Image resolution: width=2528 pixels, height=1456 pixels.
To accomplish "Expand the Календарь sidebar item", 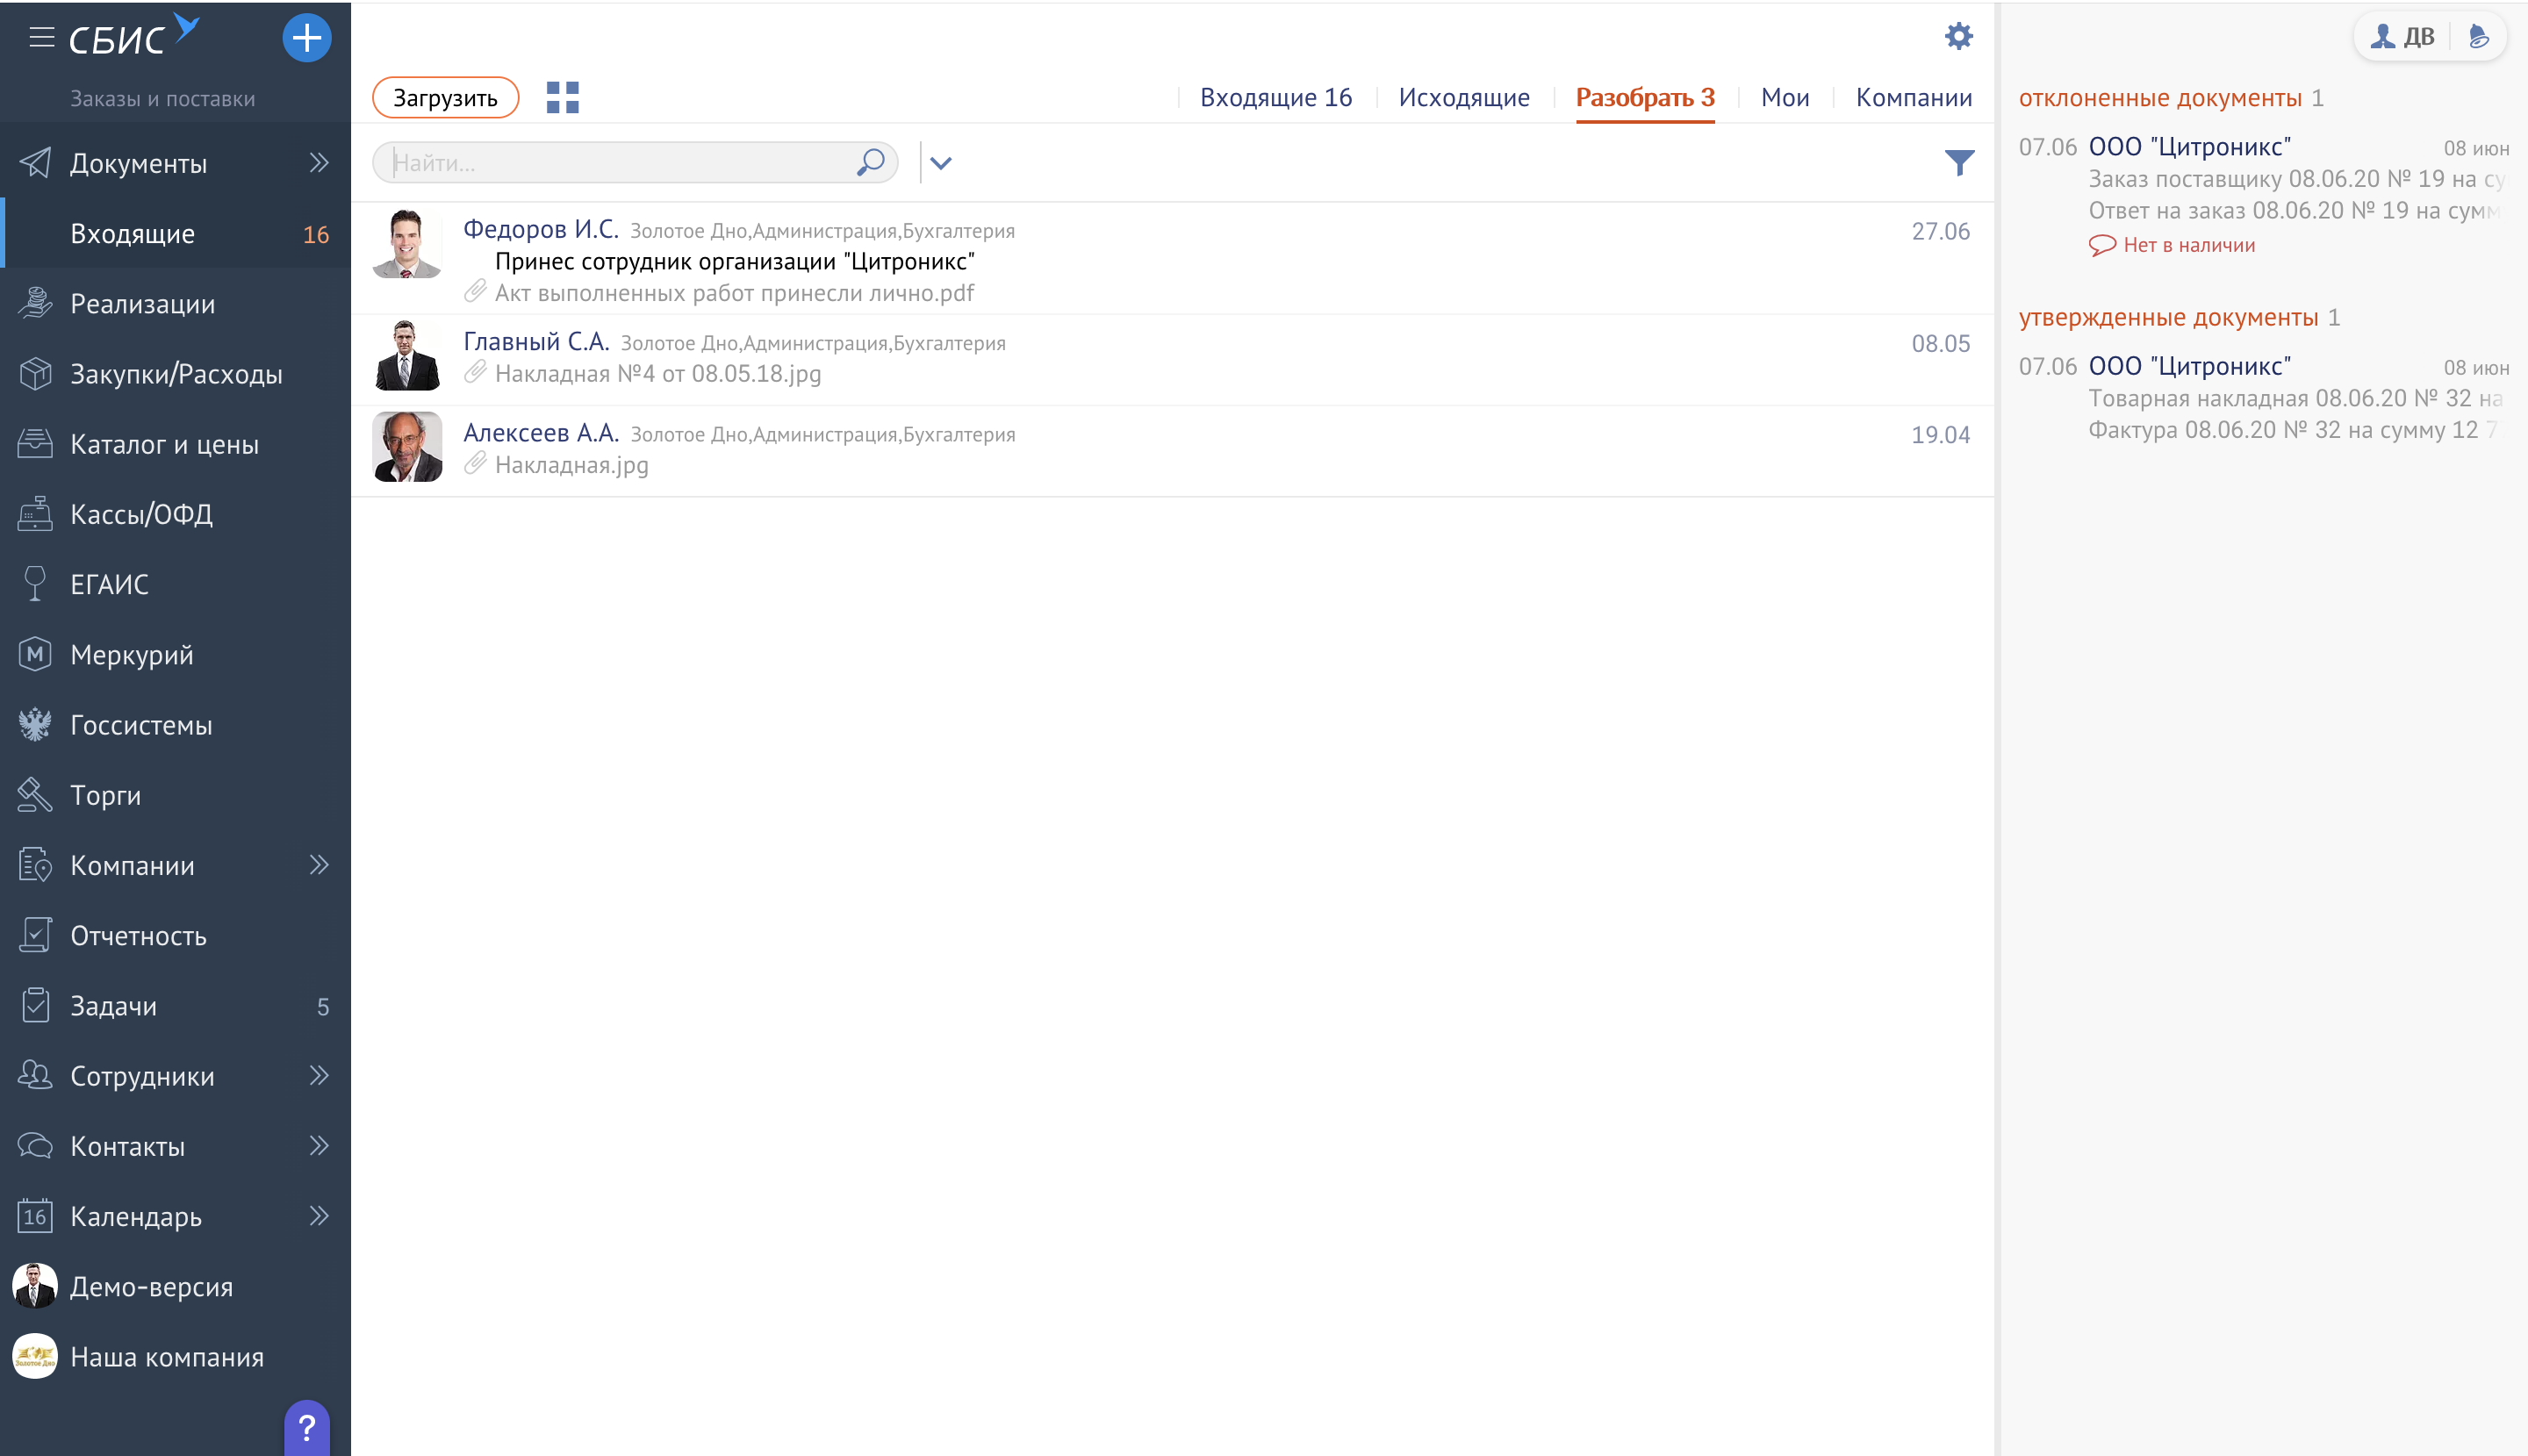I will [319, 1216].
